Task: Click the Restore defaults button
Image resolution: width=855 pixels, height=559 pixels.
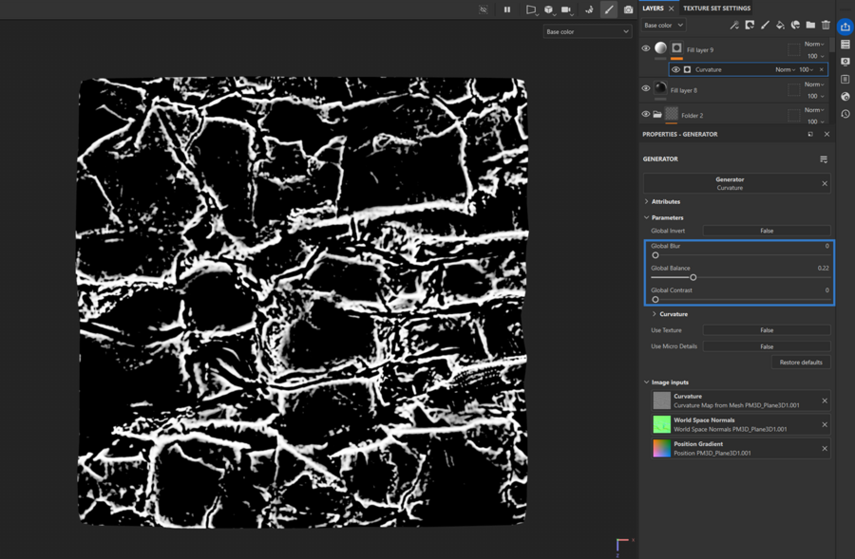Action: [x=801, y=363]
